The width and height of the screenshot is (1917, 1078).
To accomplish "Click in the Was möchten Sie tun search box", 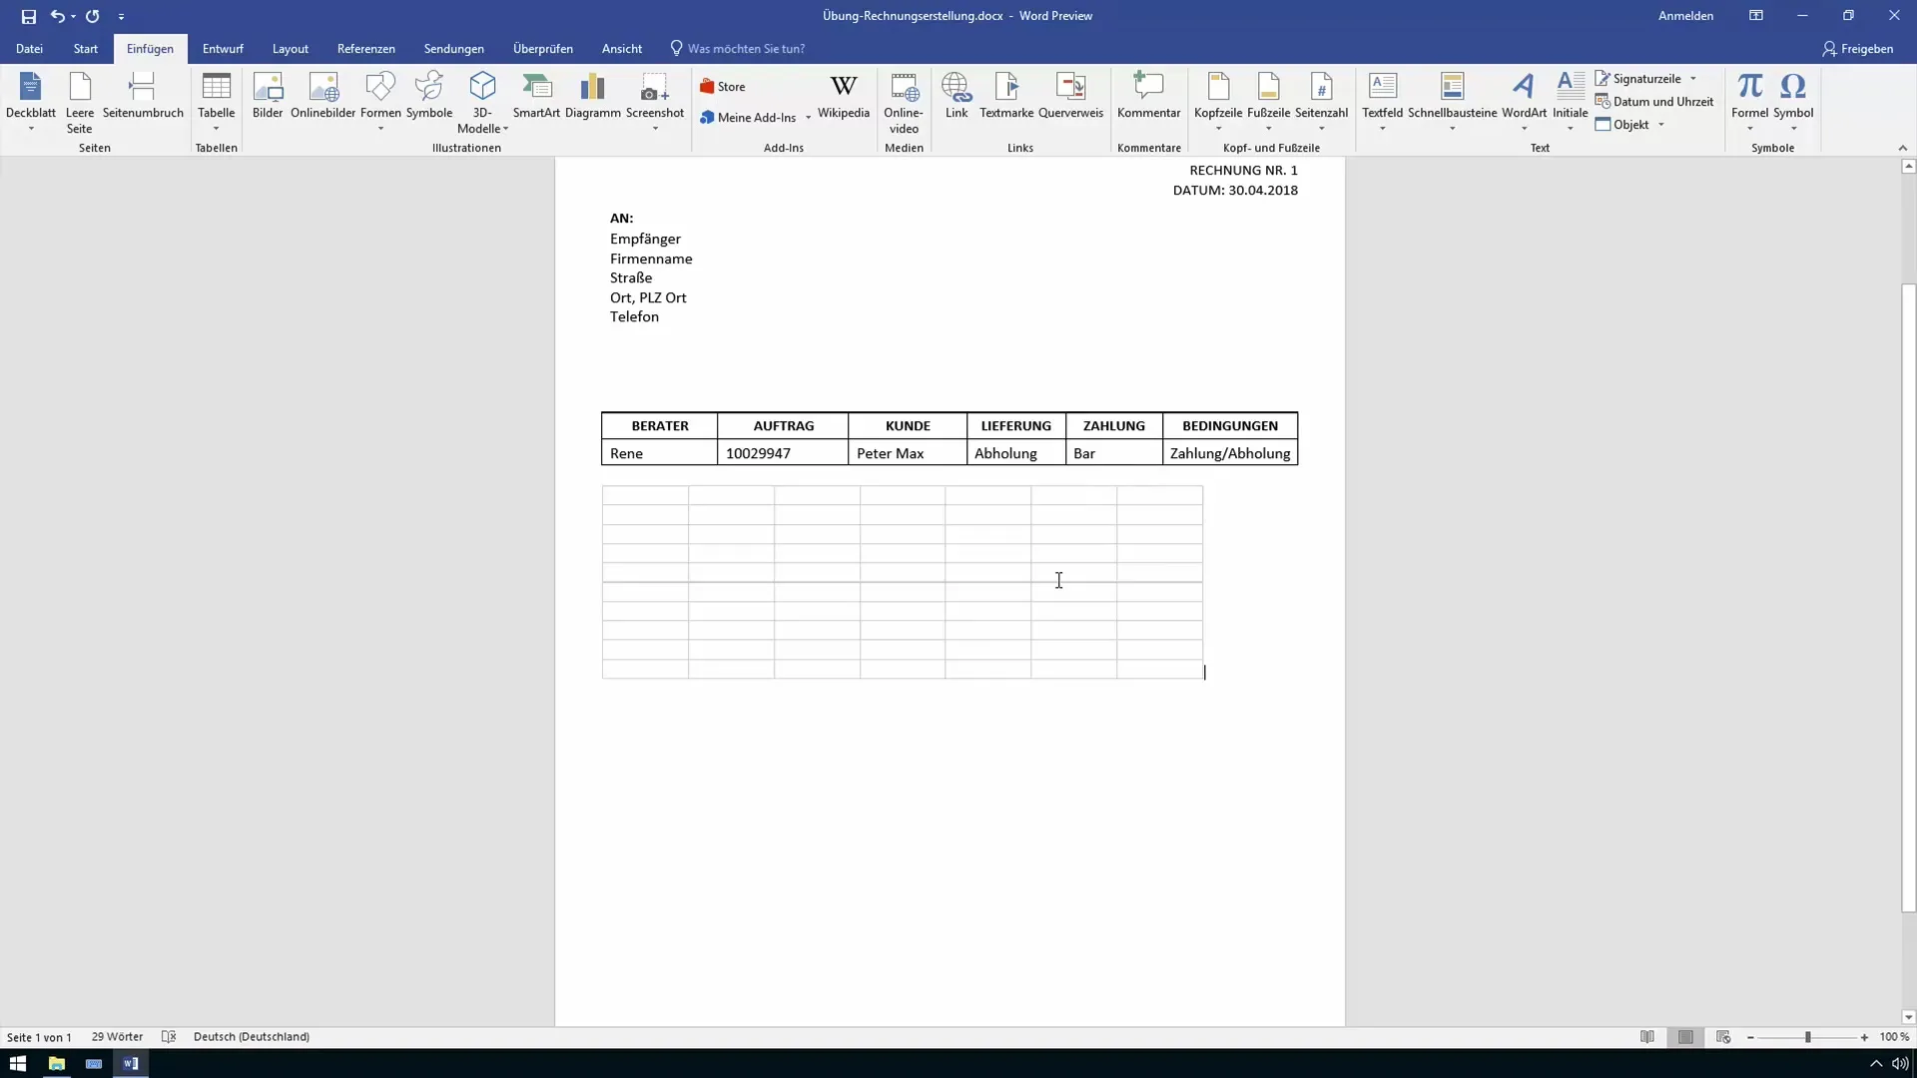I will coord(746,49).
